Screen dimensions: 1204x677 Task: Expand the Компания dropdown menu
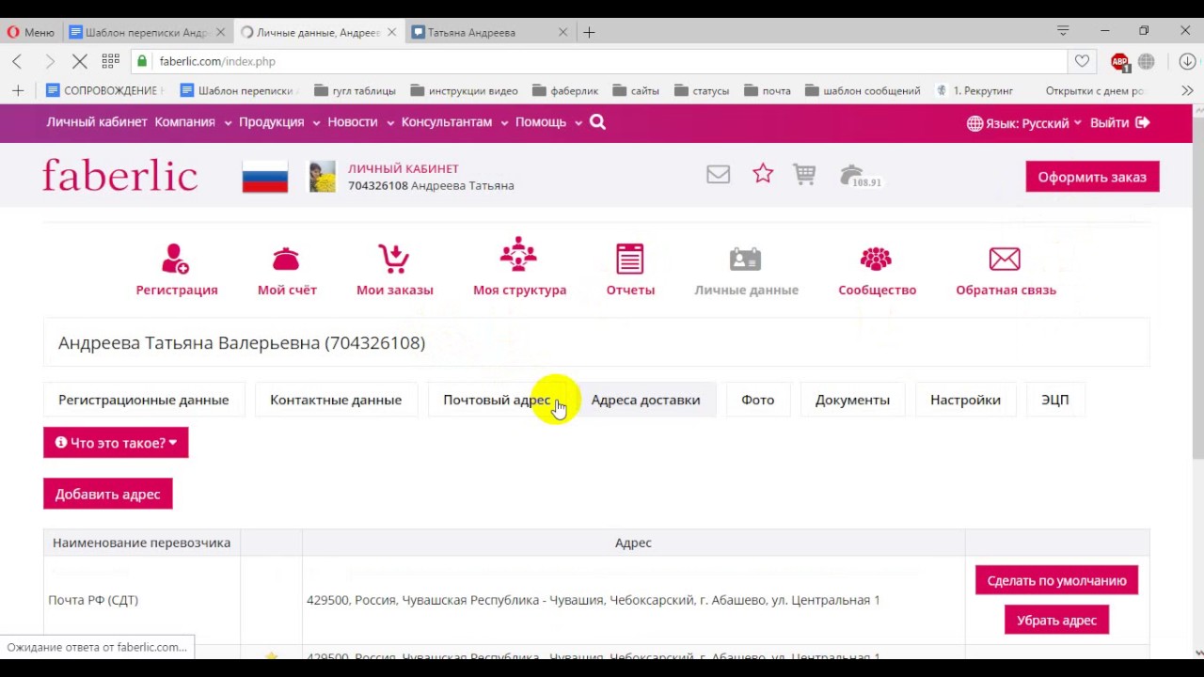pos(193,122)
